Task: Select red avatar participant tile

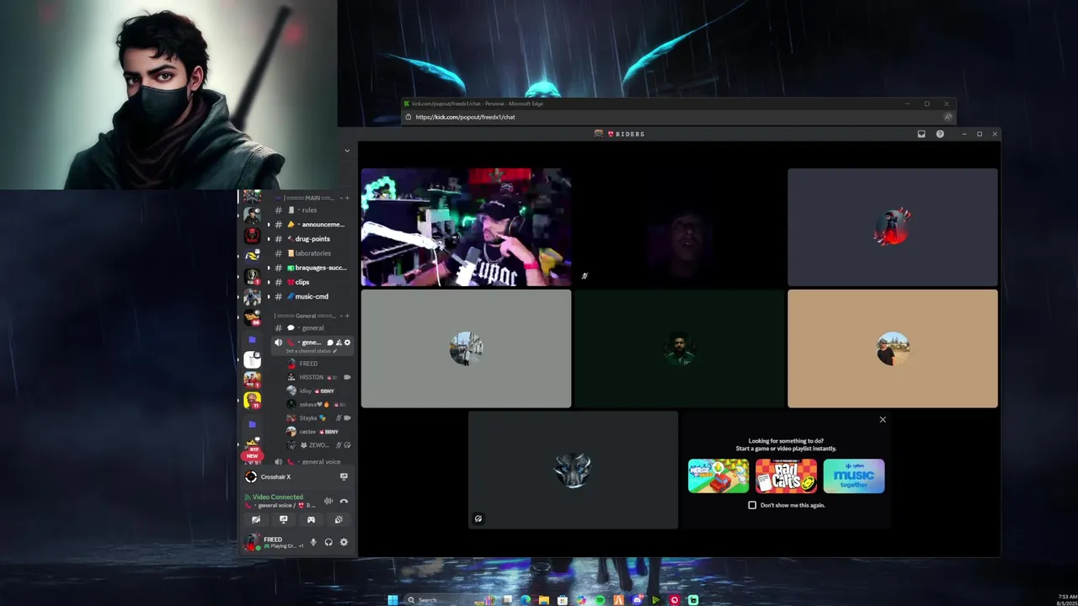Action: [893, 227]
